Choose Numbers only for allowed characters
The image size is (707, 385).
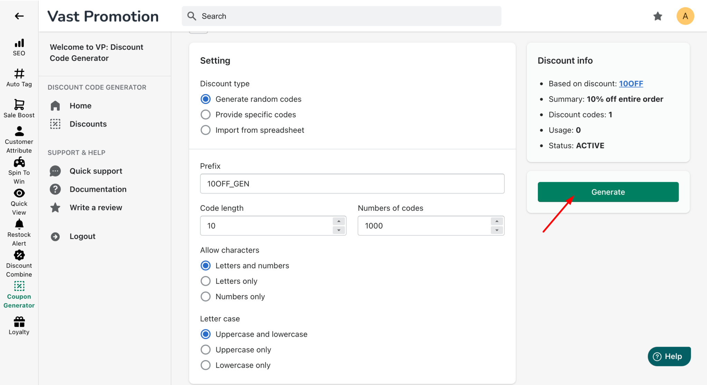tap(205, 296)
